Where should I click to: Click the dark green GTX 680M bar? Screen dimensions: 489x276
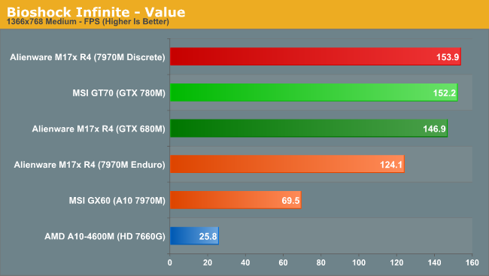click(308, 128)
